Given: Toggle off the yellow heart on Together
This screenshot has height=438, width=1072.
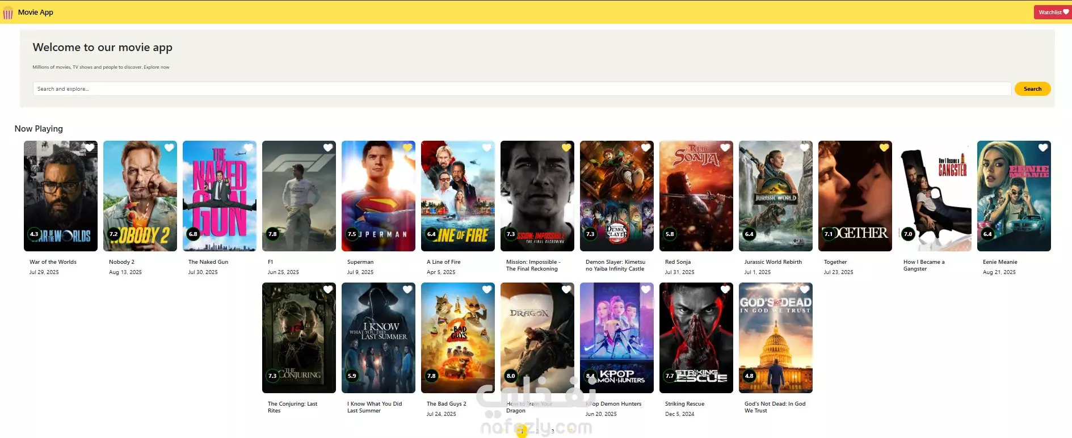Looking at the screenshot, I should [884, 148].
